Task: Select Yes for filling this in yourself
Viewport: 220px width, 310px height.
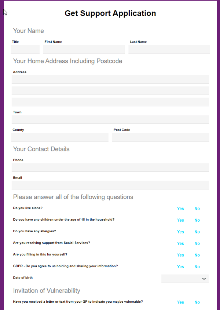Action: [x=180, y=255]
